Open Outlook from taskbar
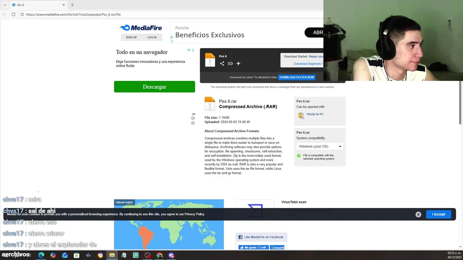The image size is (463, 260). 65,255
